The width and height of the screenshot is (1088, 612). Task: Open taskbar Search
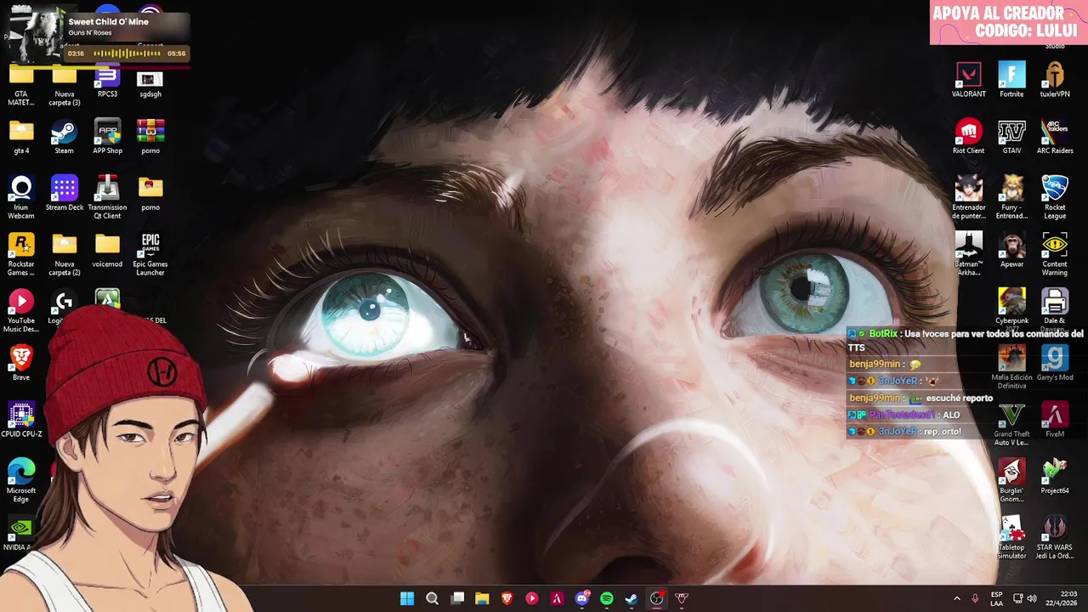coord(432,598)
